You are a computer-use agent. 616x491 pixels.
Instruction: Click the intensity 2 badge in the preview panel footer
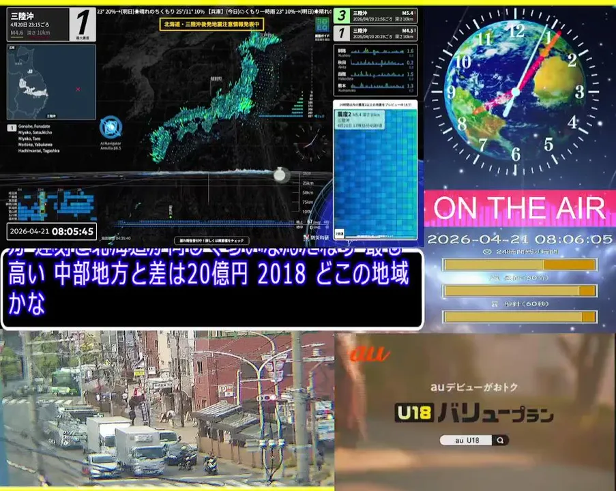point(339,233)
